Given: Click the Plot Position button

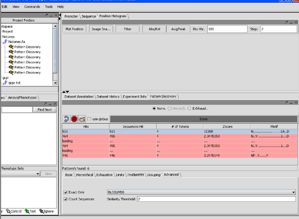Looking at the screenshot, I should [x=74, y=29].
